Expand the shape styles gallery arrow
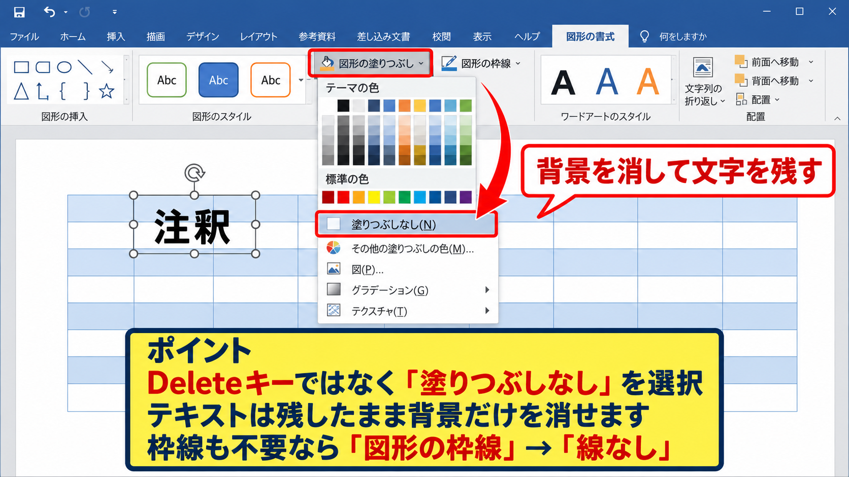Viewport: 849px width, 477px height. click(x=301, y=80)
